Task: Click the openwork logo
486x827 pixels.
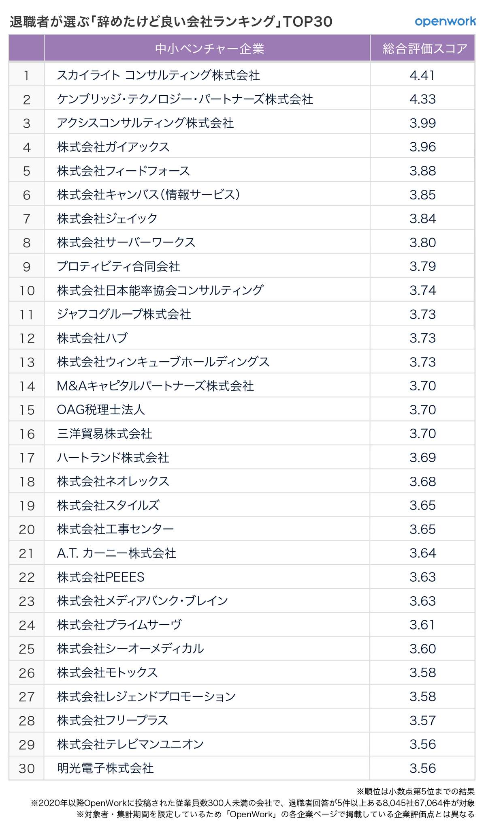Action: (x=445, y=21)
